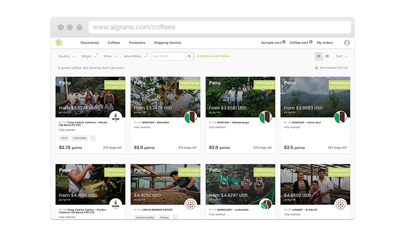Click the 83.5 points score

(295, 147)
